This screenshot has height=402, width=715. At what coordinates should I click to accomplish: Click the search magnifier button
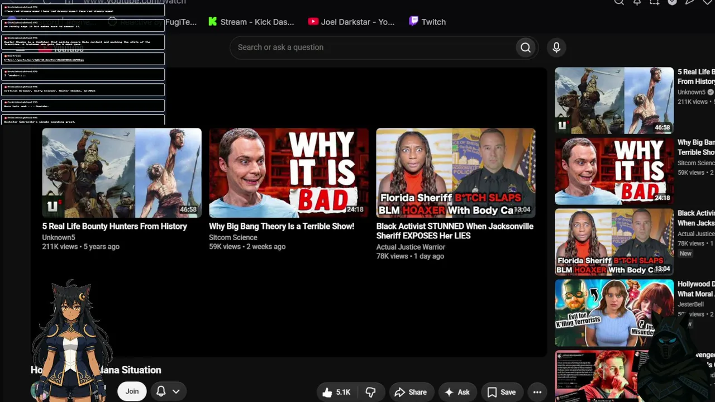pos(526,47)
